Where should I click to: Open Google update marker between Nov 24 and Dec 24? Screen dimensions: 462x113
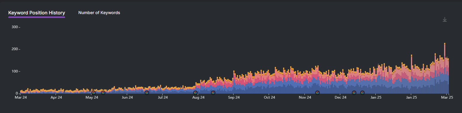[317, 93]
